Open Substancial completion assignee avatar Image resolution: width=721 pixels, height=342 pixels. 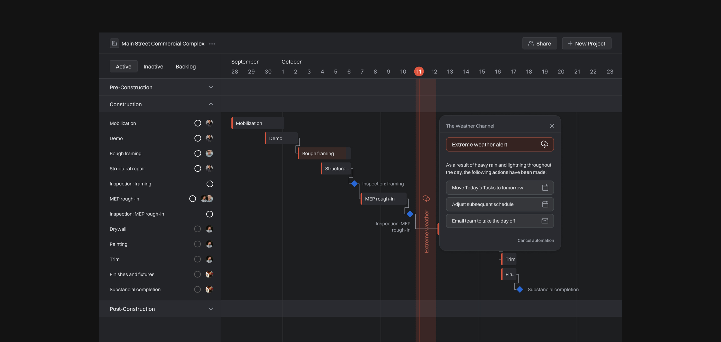point(209,289)
